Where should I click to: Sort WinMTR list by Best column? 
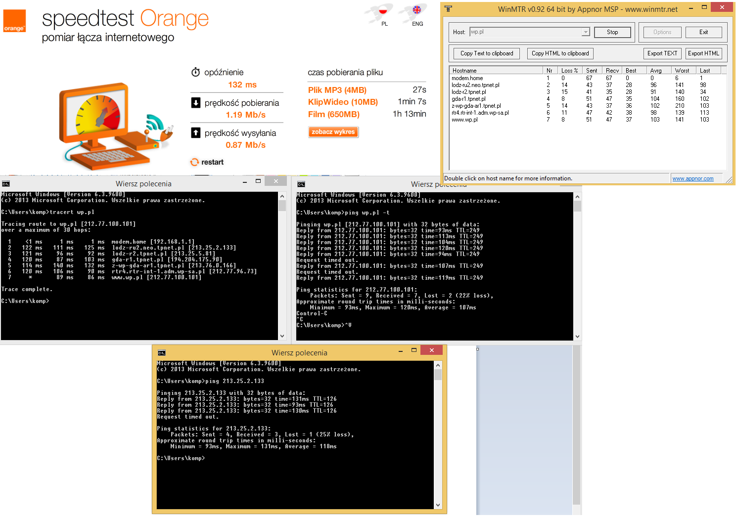click(635, 71)
